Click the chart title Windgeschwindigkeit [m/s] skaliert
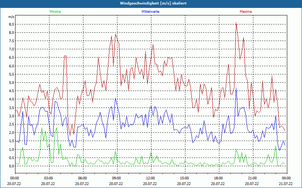 click(153, 3)
